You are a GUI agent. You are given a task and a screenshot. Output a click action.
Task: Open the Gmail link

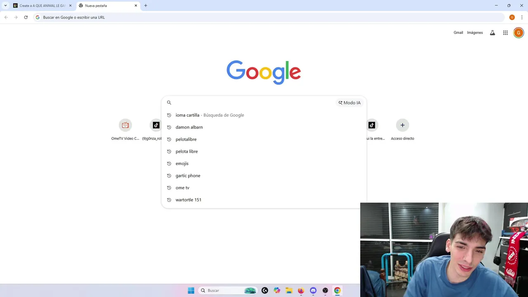(458, 33)
